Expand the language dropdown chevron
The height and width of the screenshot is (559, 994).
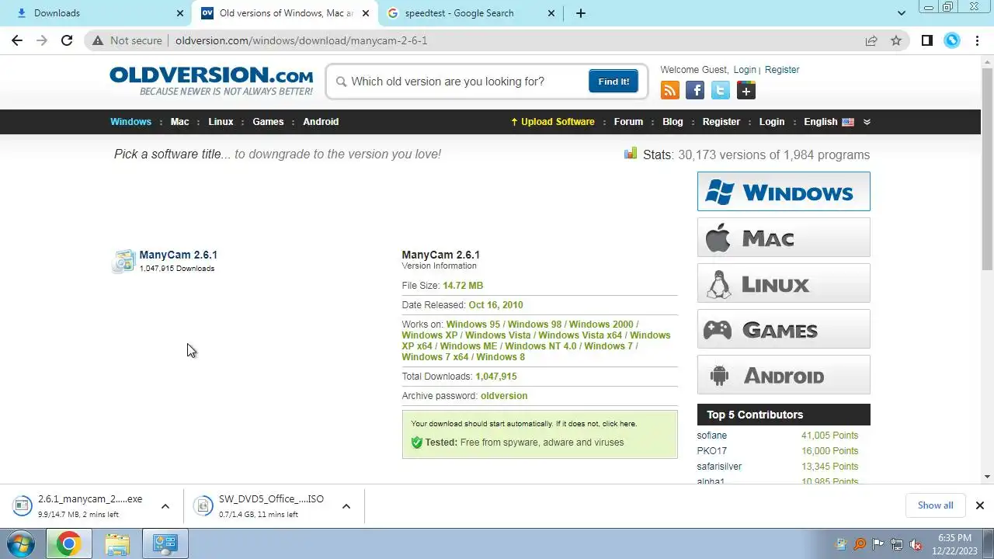pyautogui.click(x=867, y=122)
